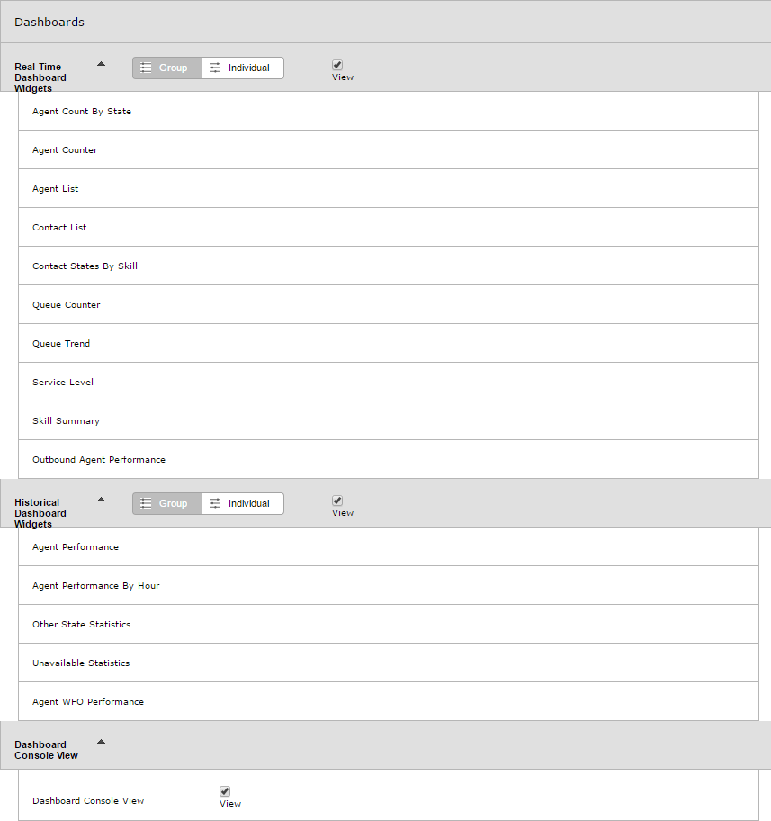The image size is (771, 821).
Task: Uncheck View for Real-Time Dashboard Widgets
Action: point(337,65)
